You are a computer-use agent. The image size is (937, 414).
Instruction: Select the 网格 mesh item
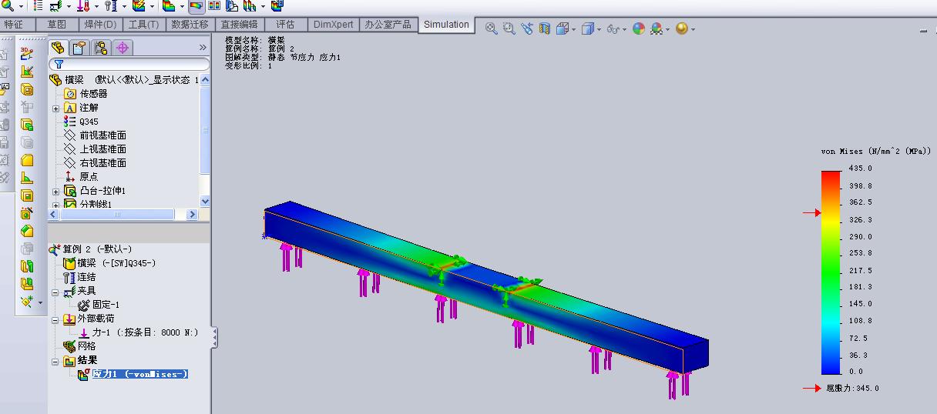tap(80, 347)
